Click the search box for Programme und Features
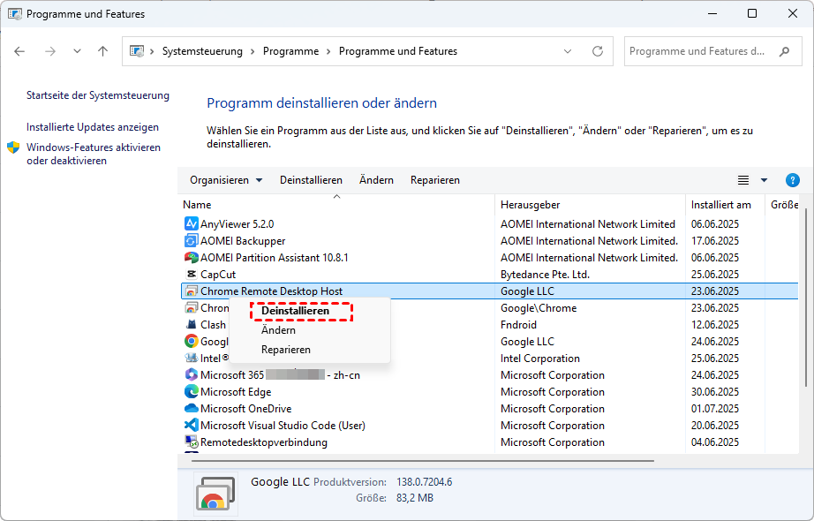This screenshot has width=814, height=521. (697, 51)
